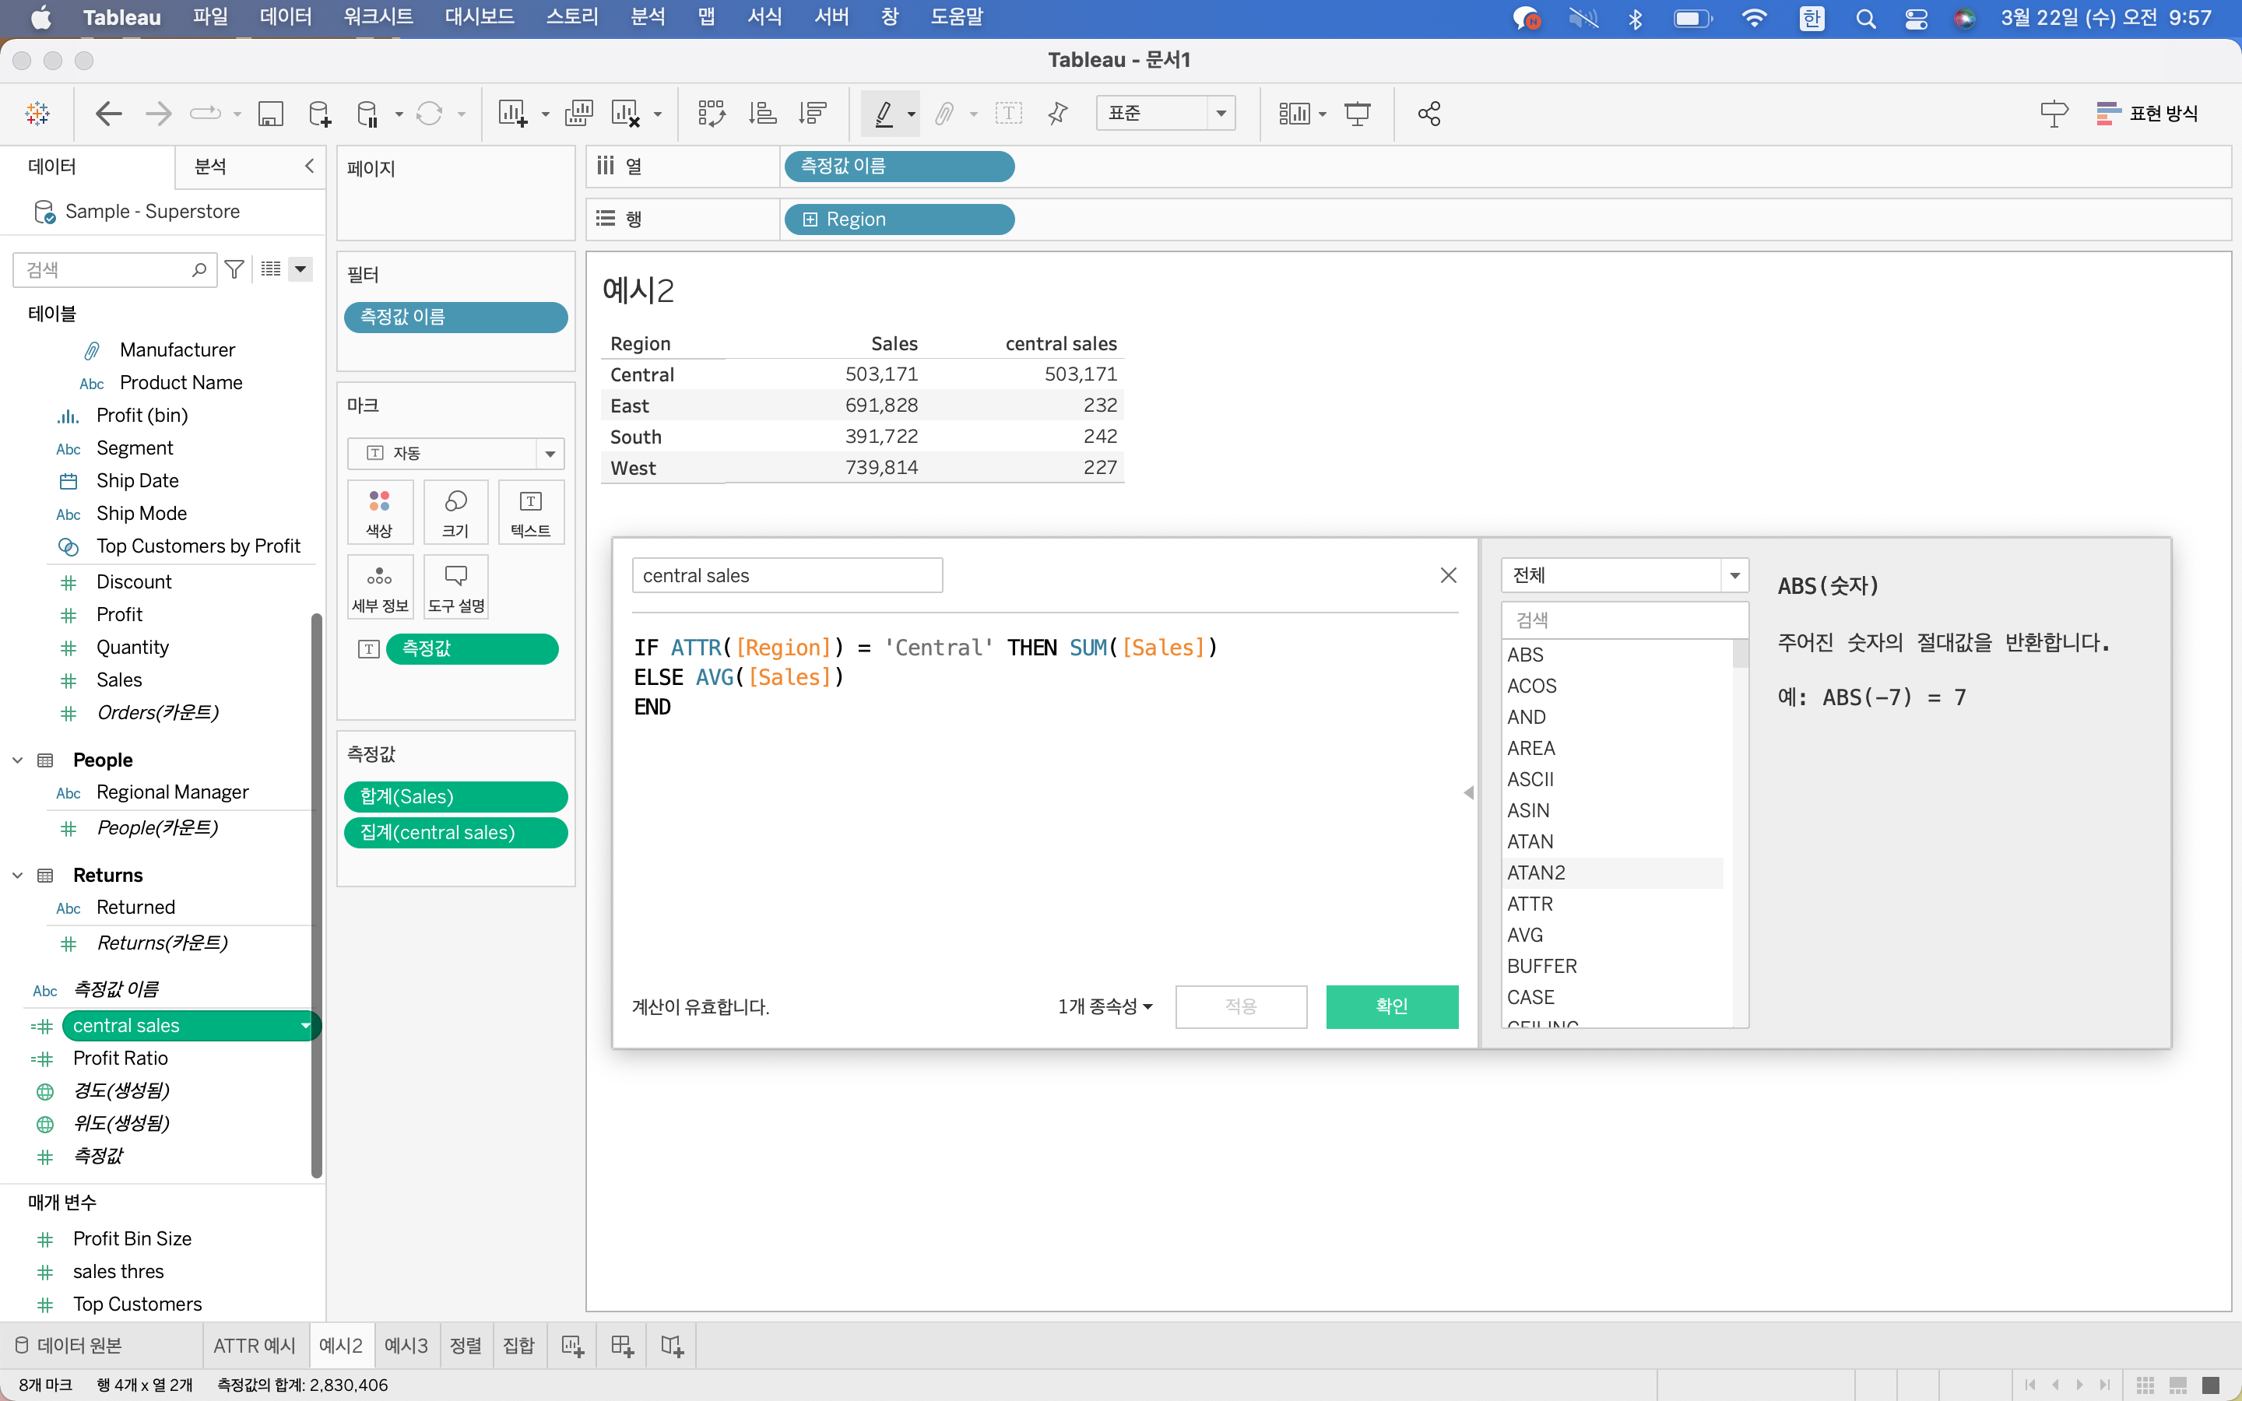Click the calculation name field
This screenshot has width=2242, height=1401.
[x=786, y=575]
